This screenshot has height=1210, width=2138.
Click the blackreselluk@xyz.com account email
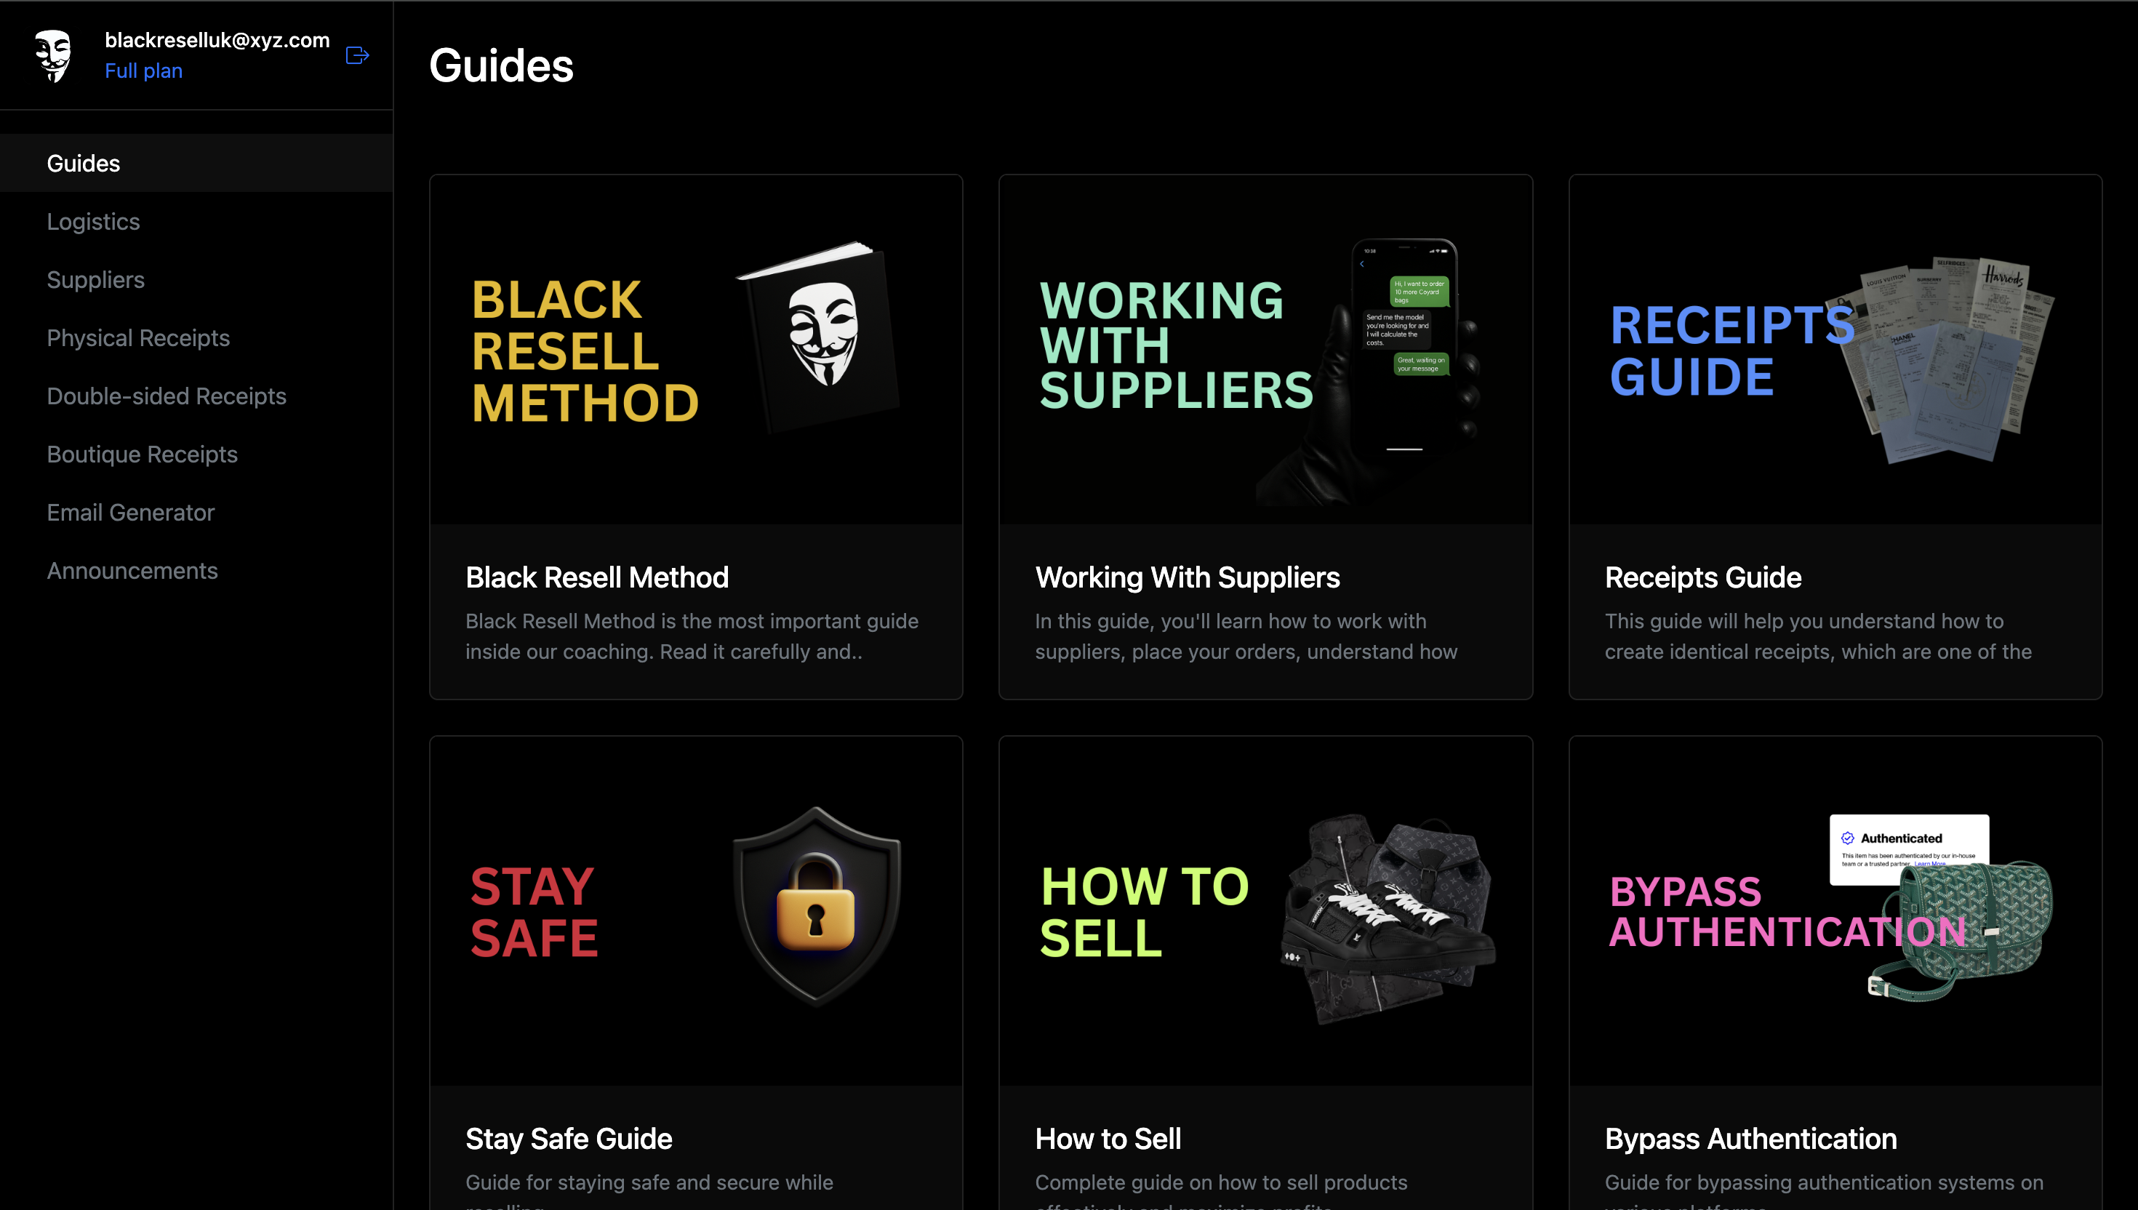coord(217,39)
